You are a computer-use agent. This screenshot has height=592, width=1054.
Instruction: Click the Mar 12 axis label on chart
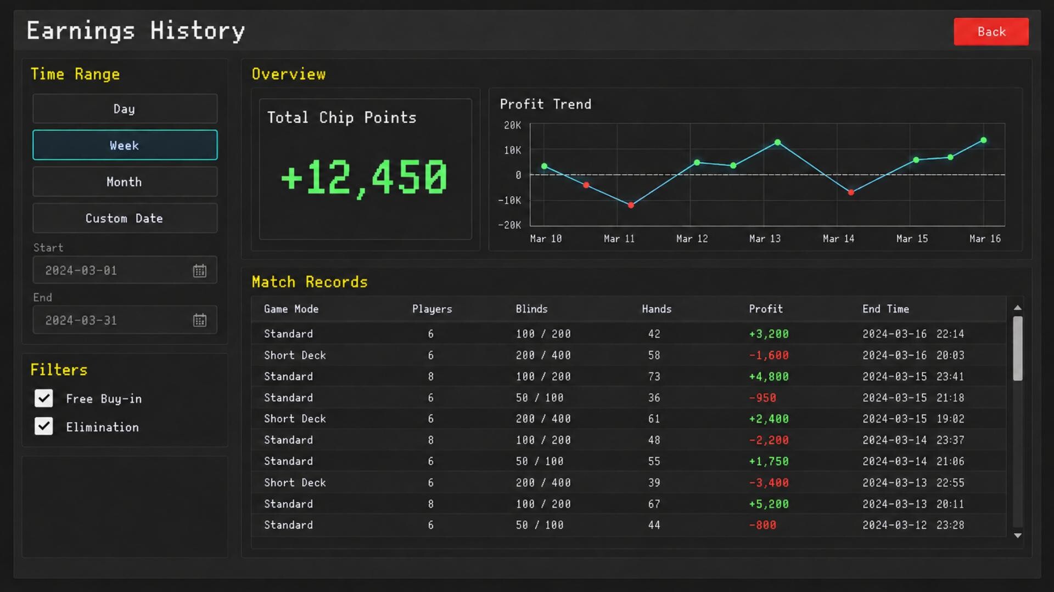point(692,239)
